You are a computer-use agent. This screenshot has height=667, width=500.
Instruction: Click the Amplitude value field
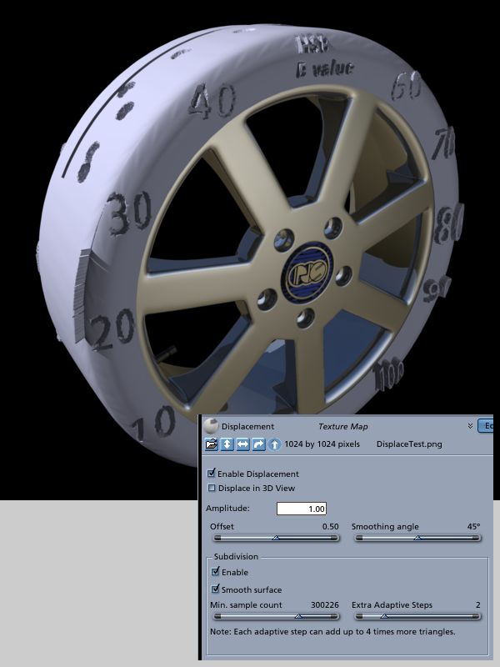[302, 509]
